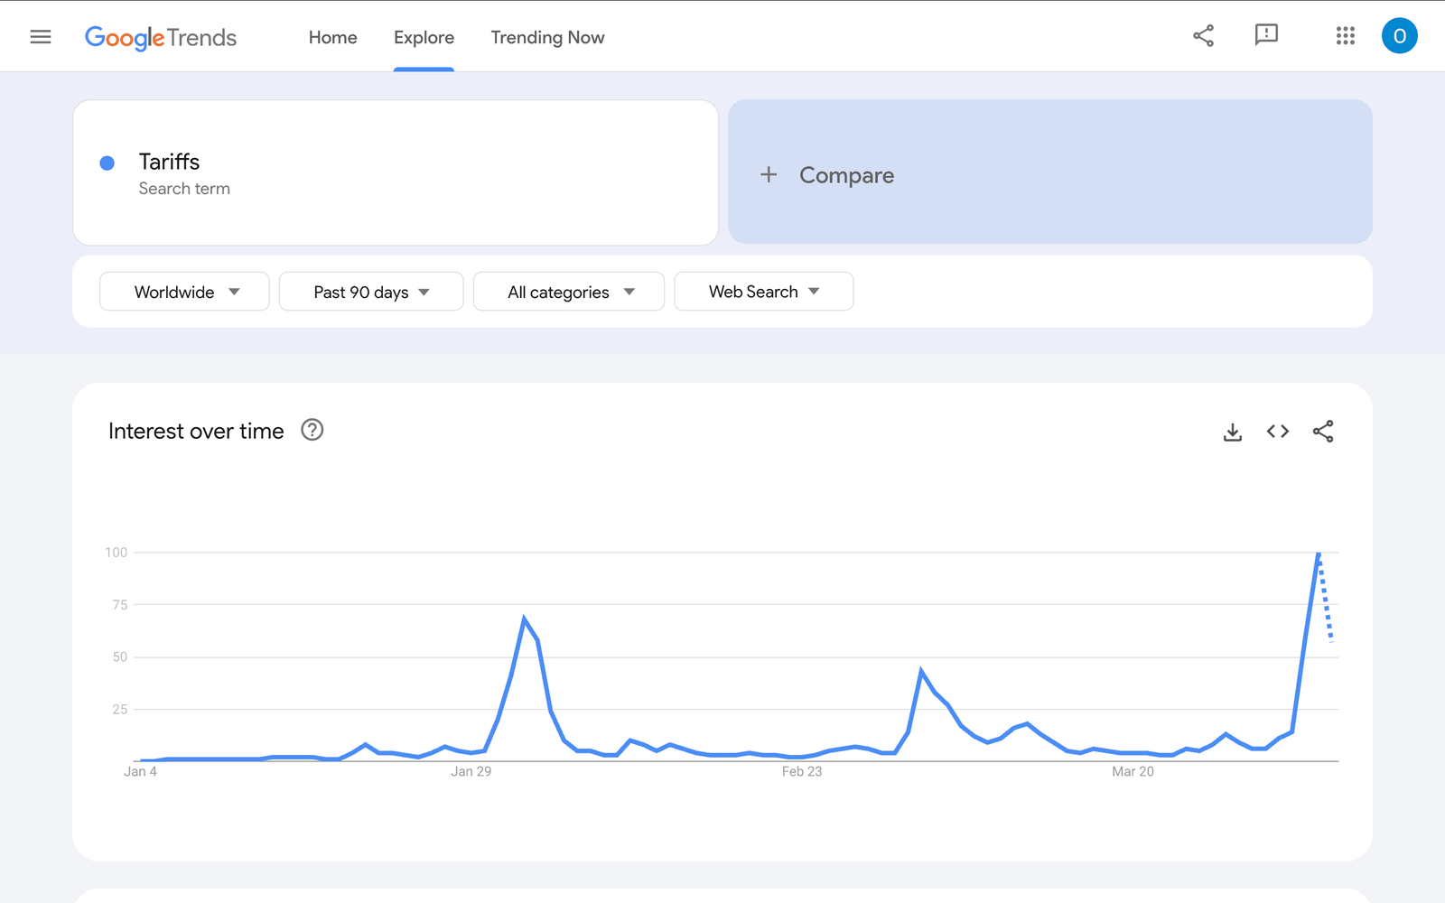Click the Google Trends logo
Screen dimensions: 1445x903
click(161, 37)
